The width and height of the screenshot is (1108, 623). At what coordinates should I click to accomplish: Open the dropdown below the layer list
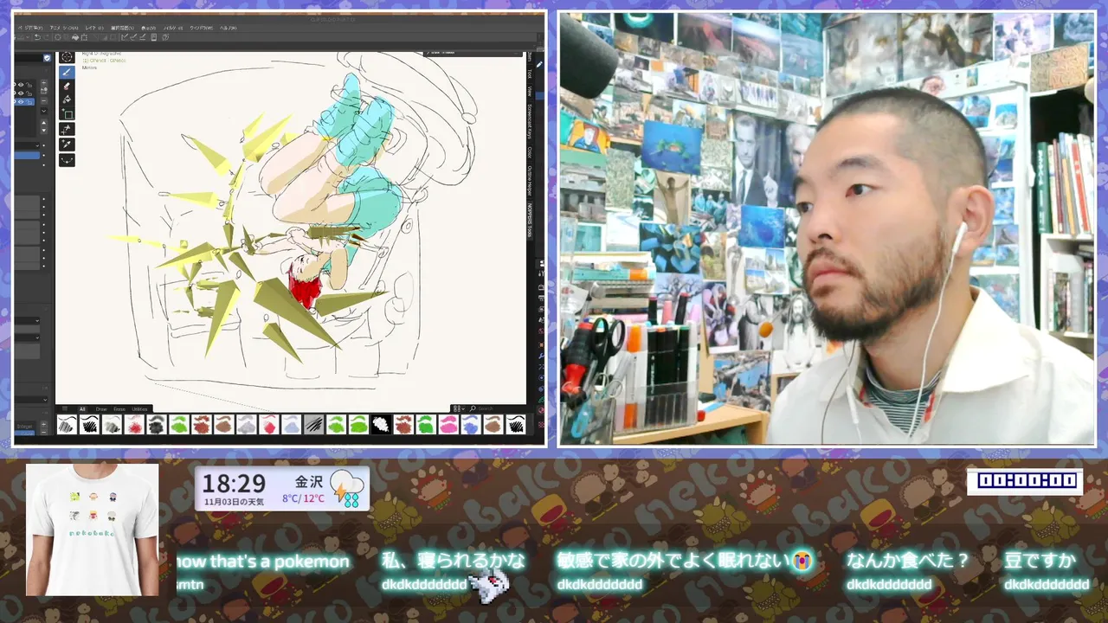pyautogui.click(x=27, y=145)
